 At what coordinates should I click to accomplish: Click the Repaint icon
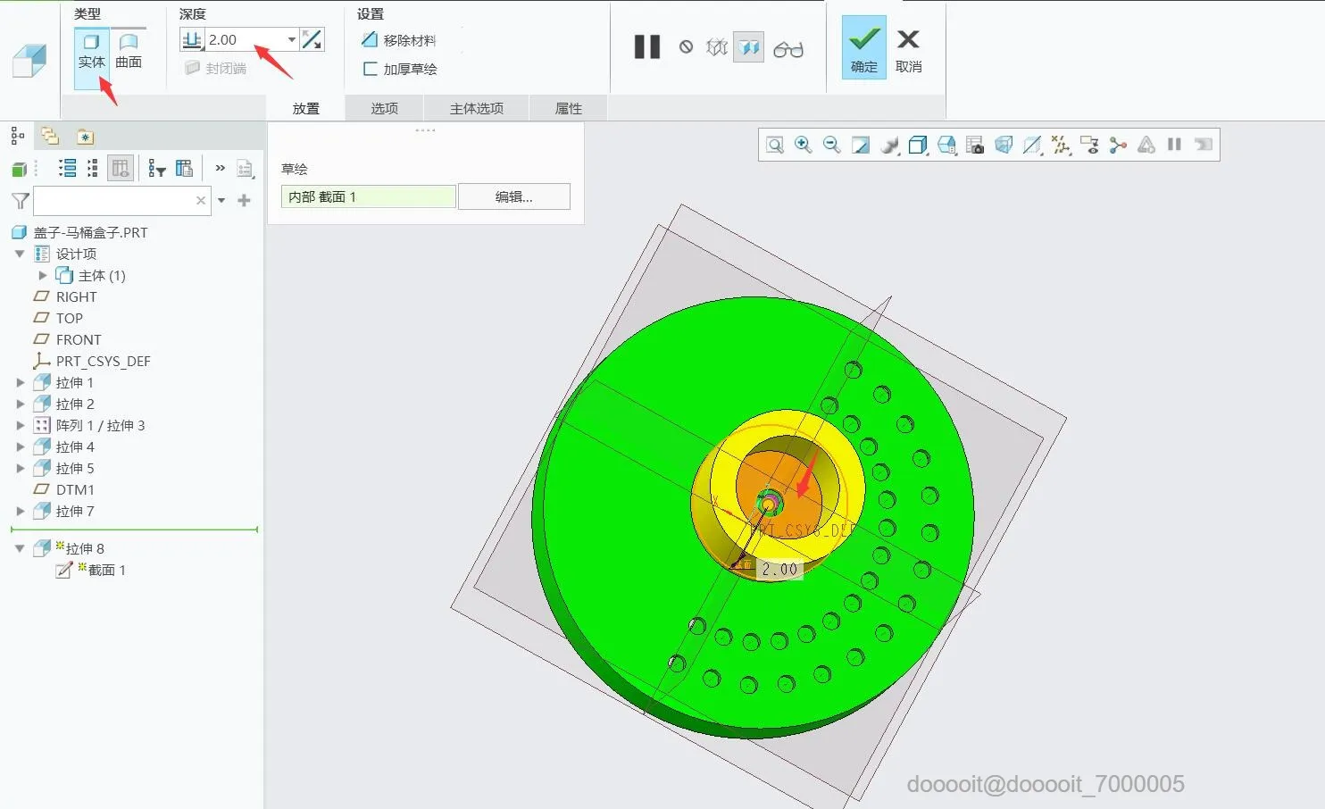861,145
